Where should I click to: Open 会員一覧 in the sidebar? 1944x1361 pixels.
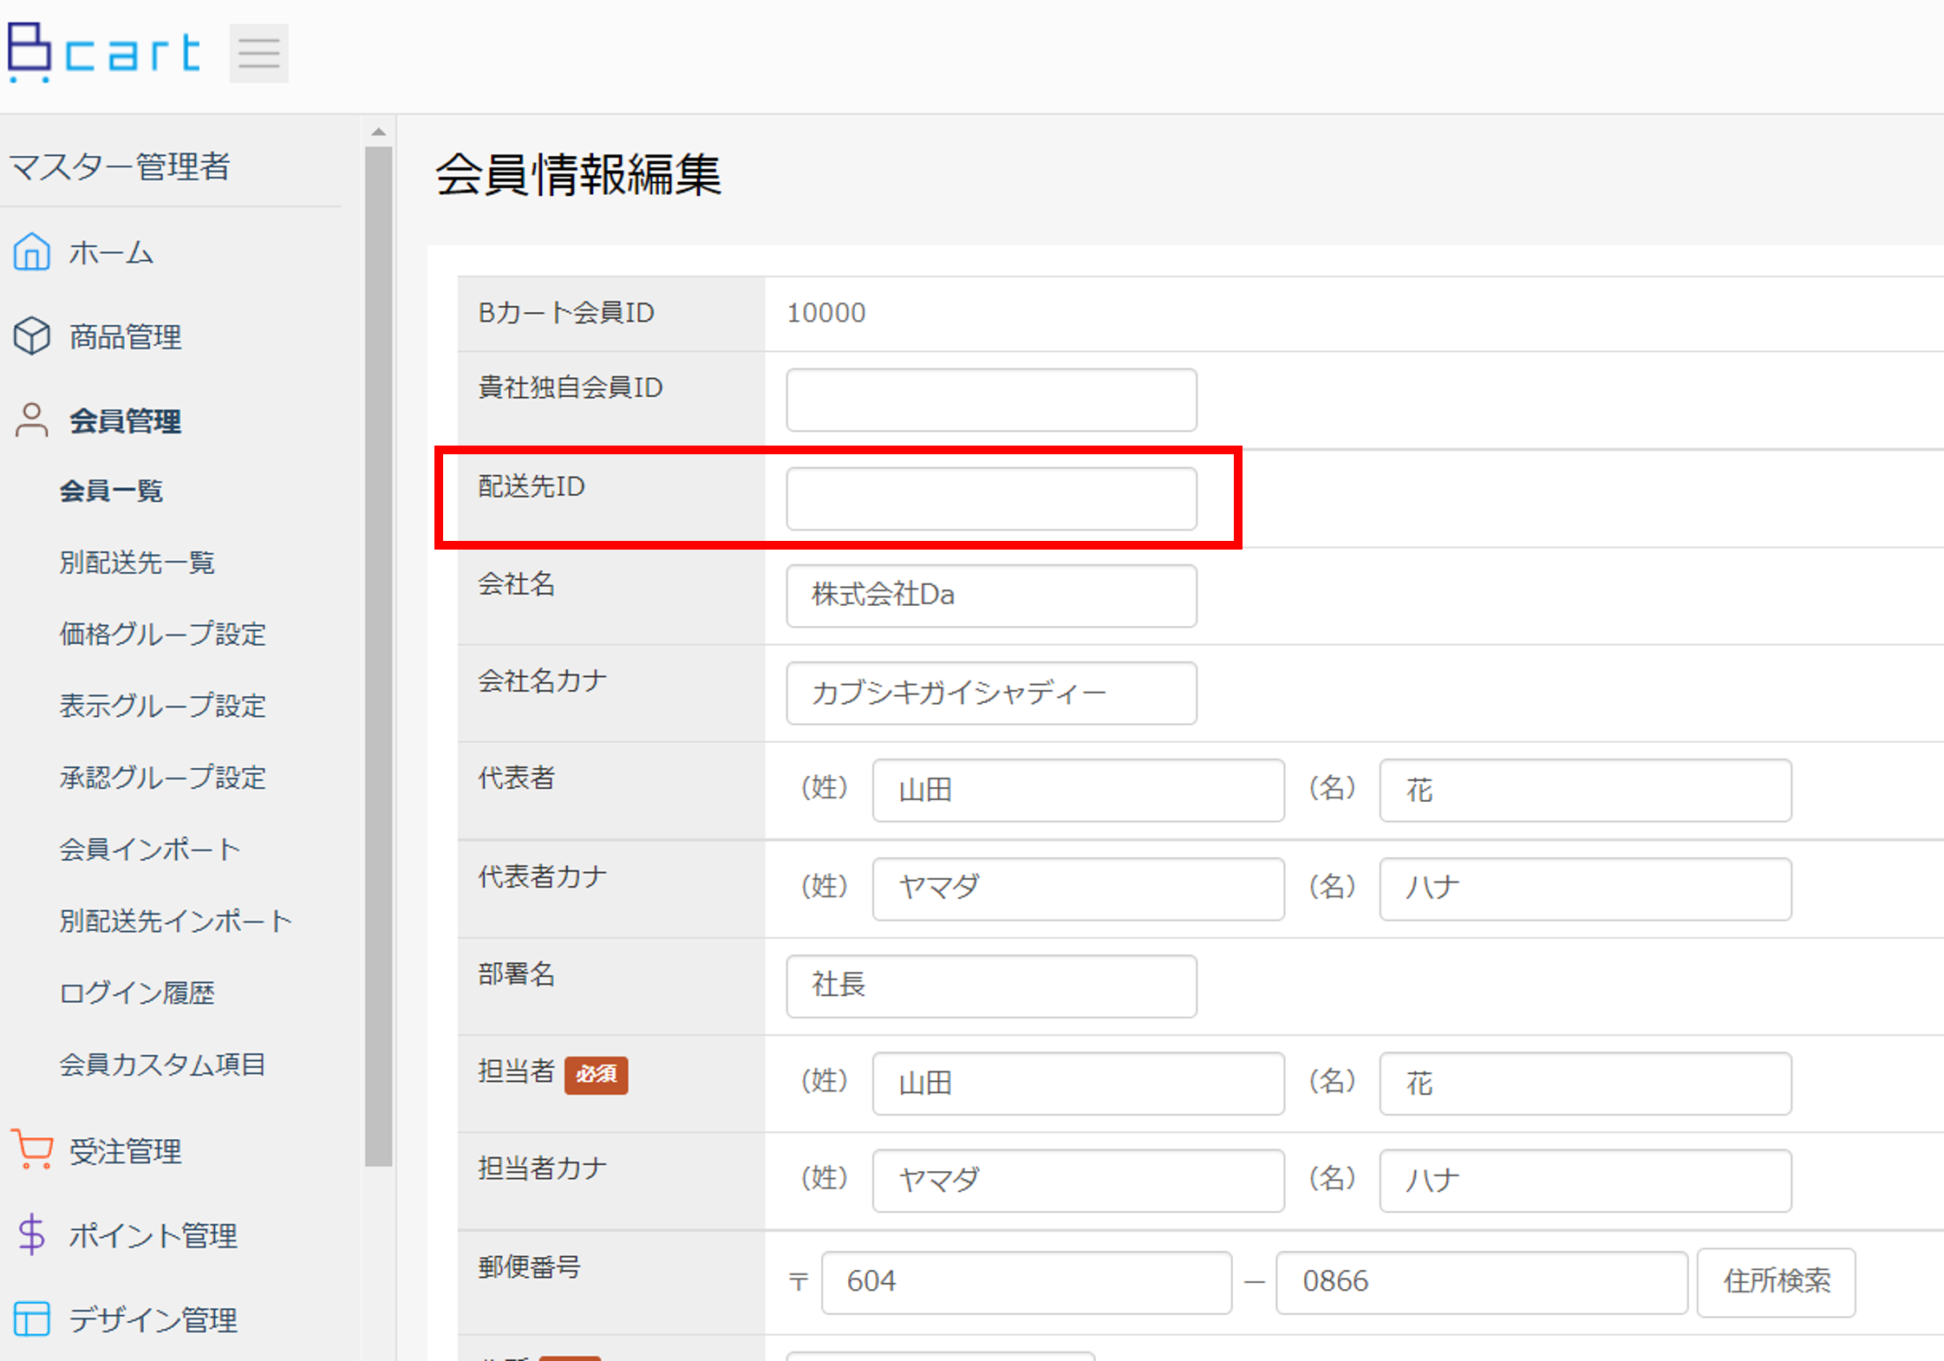pos(111,491)
